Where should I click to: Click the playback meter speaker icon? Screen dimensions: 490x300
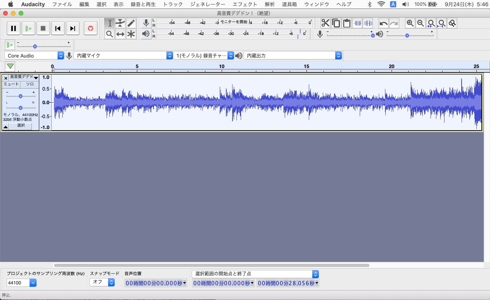(146, 34)
